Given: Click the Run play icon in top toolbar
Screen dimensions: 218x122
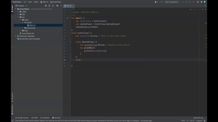Looking at the screenshot, I should (183, 2).
